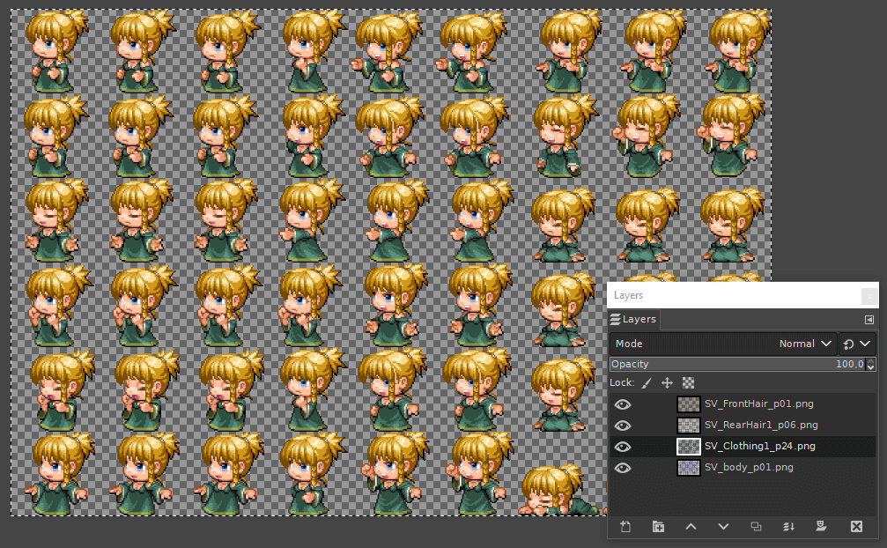Click the SV_body_p01.png layer thumbnail
This screenshot has height=548, width=887.
[688, 467]
